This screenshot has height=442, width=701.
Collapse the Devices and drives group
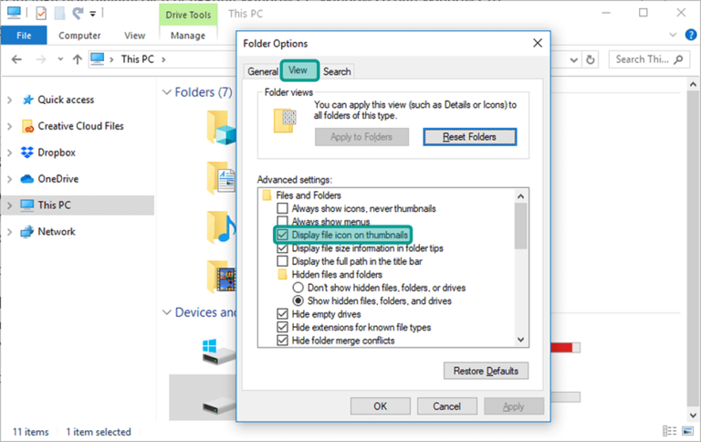[167, 312]
